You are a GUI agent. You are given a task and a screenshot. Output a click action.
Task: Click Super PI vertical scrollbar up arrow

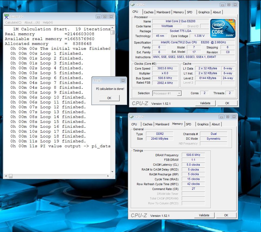[x=112, y=28]
